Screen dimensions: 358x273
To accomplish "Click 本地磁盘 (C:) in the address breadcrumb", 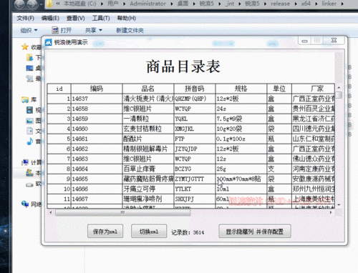I will [x=80, y=4].
